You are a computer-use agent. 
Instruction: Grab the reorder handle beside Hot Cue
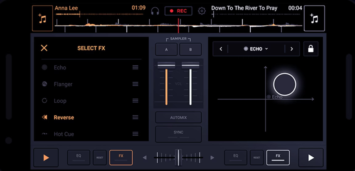click(135, 134)
